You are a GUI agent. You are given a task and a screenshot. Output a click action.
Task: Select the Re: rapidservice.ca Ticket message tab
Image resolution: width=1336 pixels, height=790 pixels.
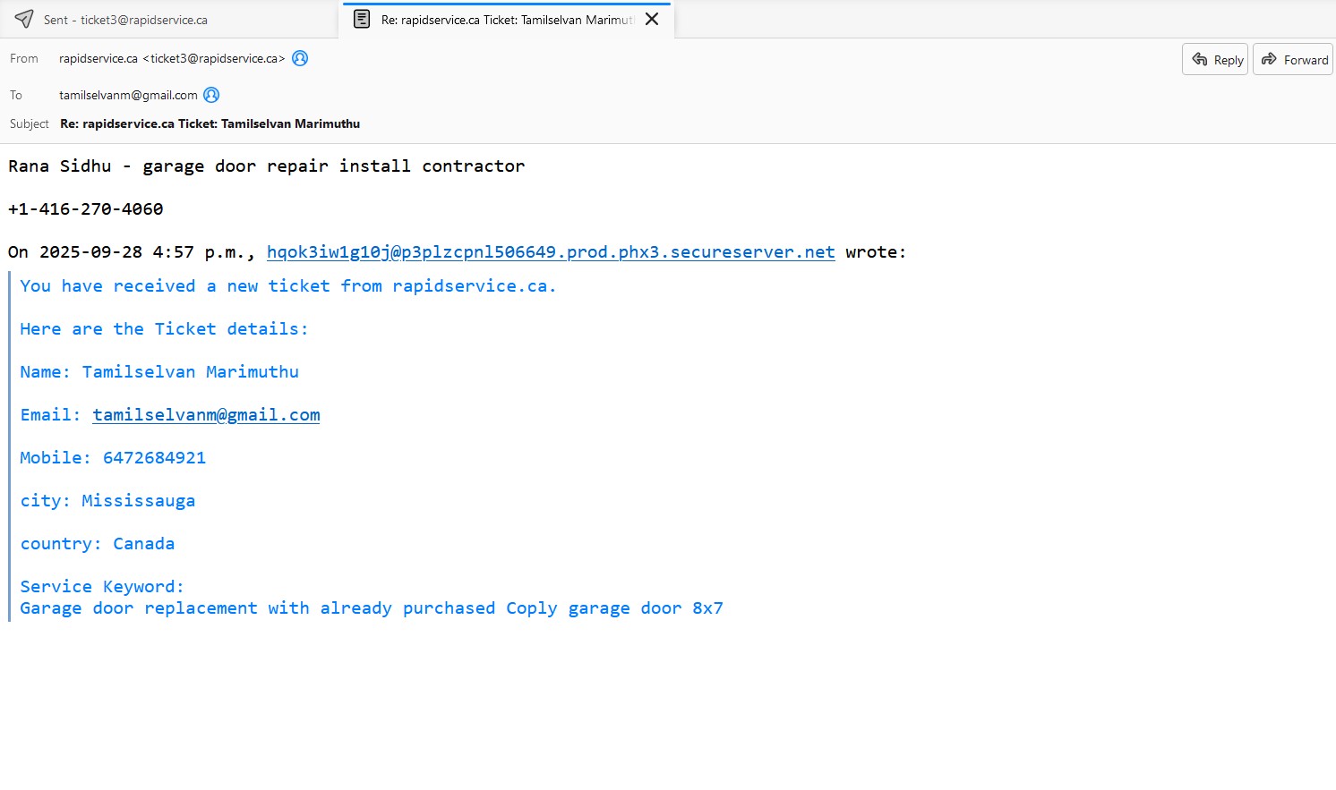tap(507, 20)
